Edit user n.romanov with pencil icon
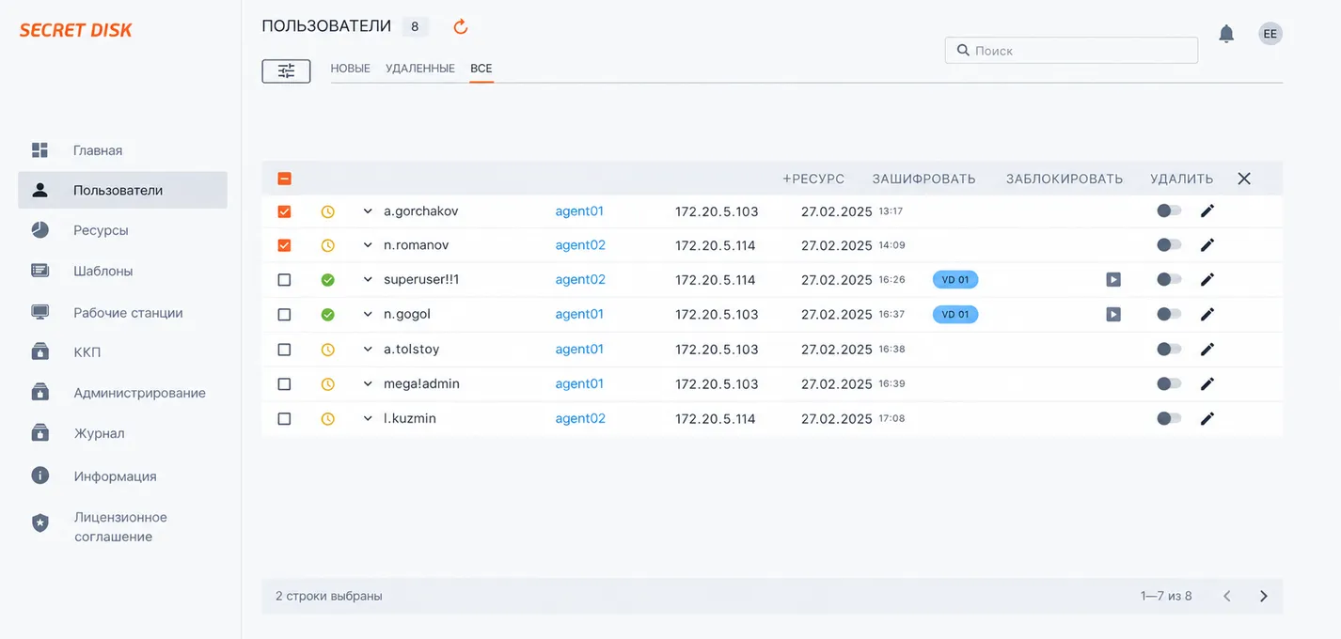Screen dimensions: 1341x639 (1207, 245)
